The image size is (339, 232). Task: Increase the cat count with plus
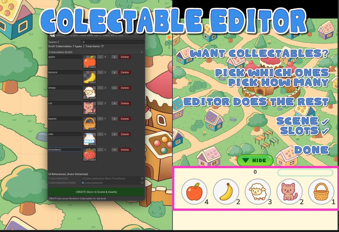(x=114, y=103)
